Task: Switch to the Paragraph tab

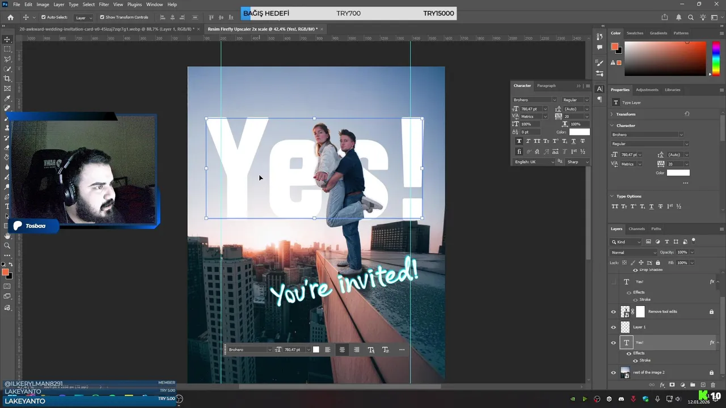Action: [x=546, y=86]
